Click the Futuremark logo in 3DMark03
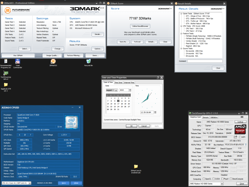Screen dimensions: 249x187 pyautogui.click(x=17, y=10)
